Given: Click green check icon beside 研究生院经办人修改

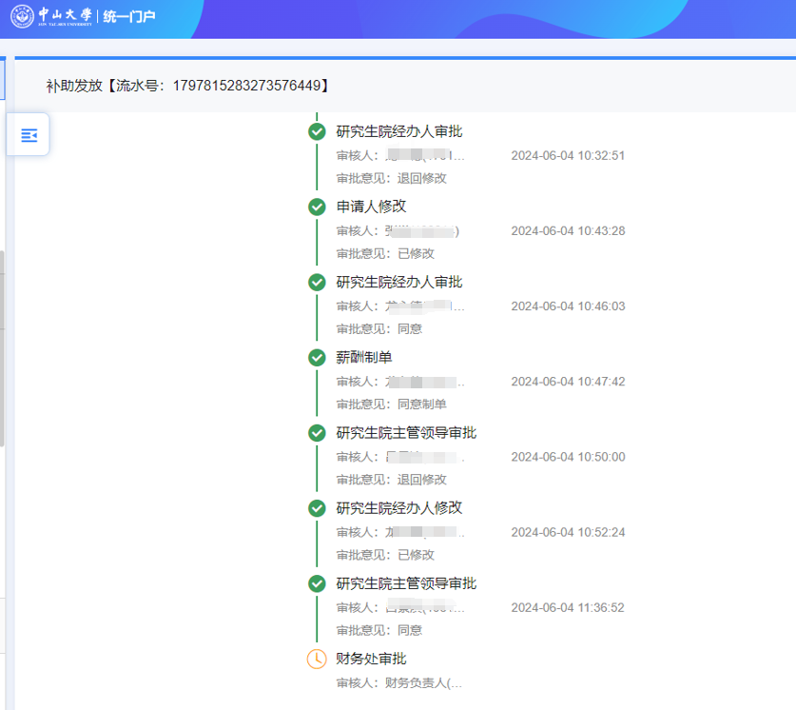Looking at the screenshot, I should (x=317, y=508).
